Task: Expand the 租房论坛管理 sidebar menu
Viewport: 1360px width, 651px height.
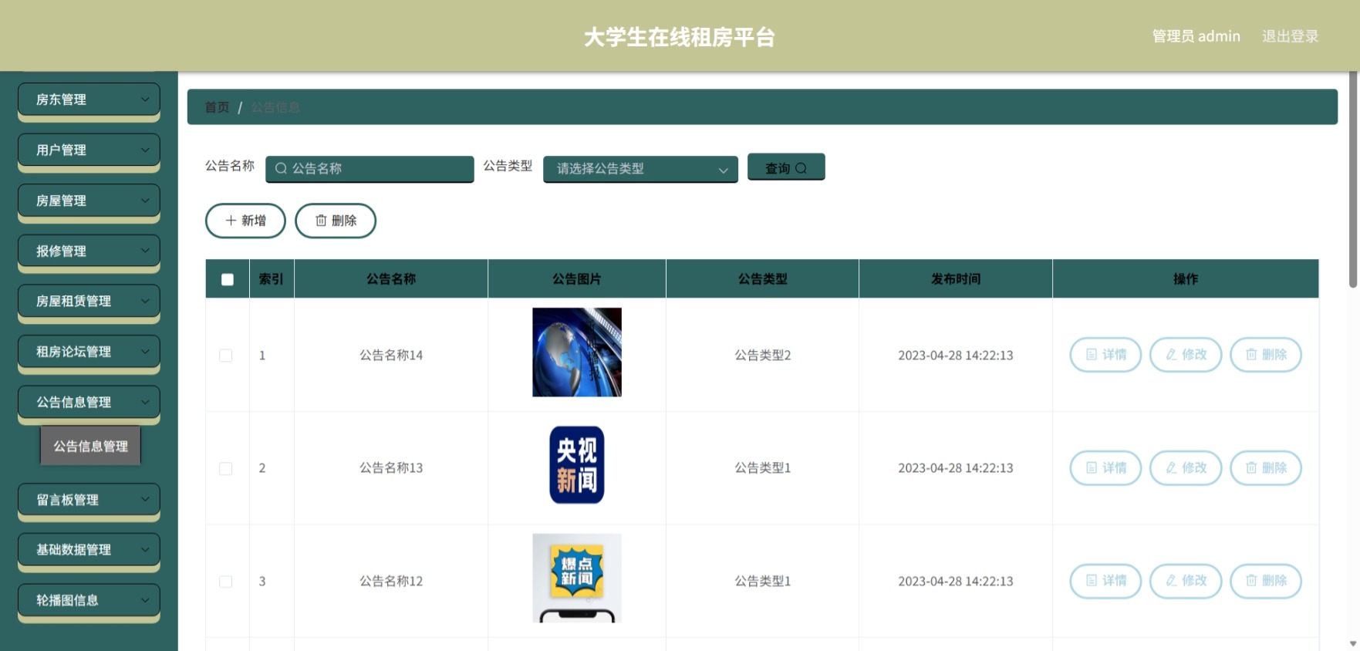Action: coord(89,352)
